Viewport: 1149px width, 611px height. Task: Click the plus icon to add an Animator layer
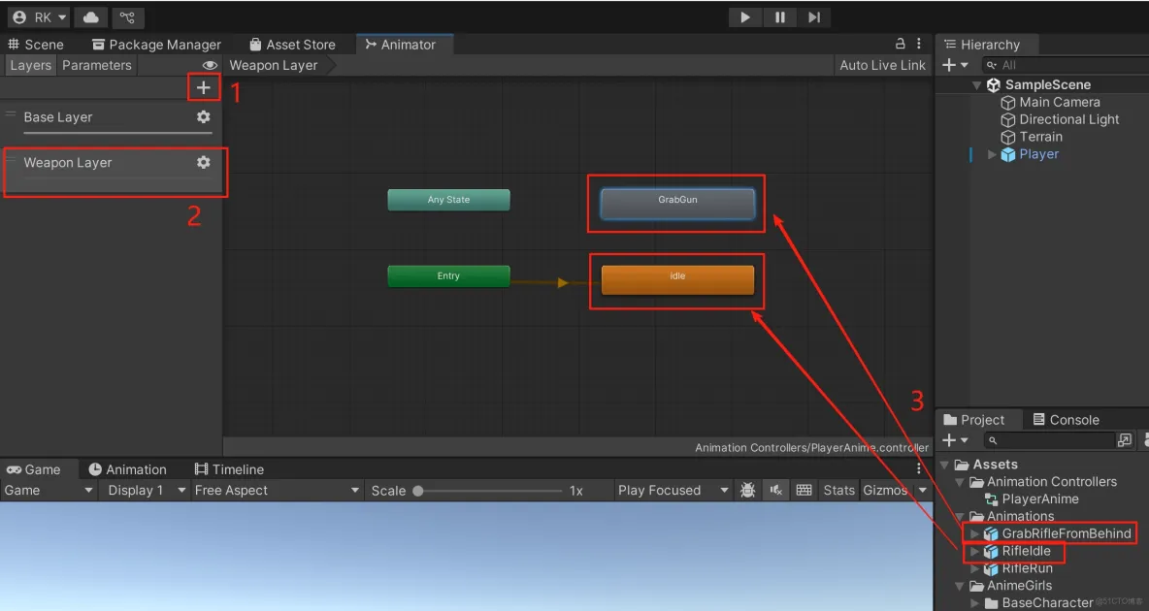(204, 87)
